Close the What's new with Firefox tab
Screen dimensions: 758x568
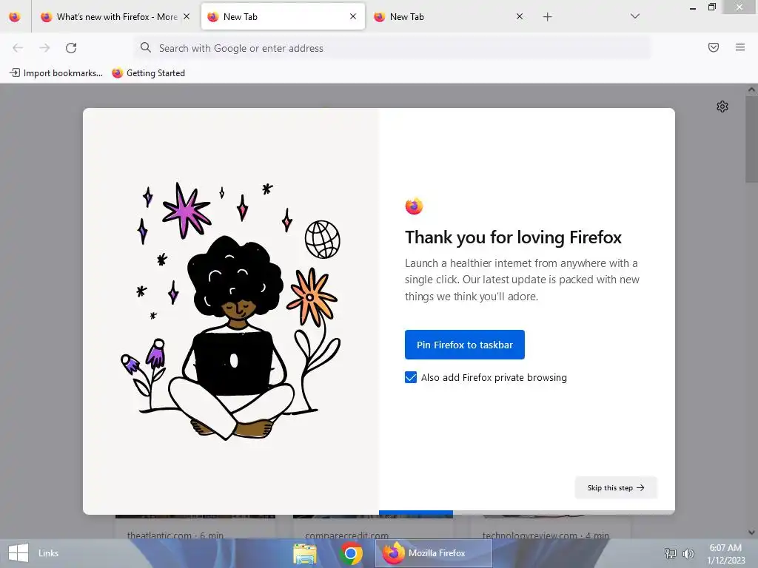coord(187,16)
